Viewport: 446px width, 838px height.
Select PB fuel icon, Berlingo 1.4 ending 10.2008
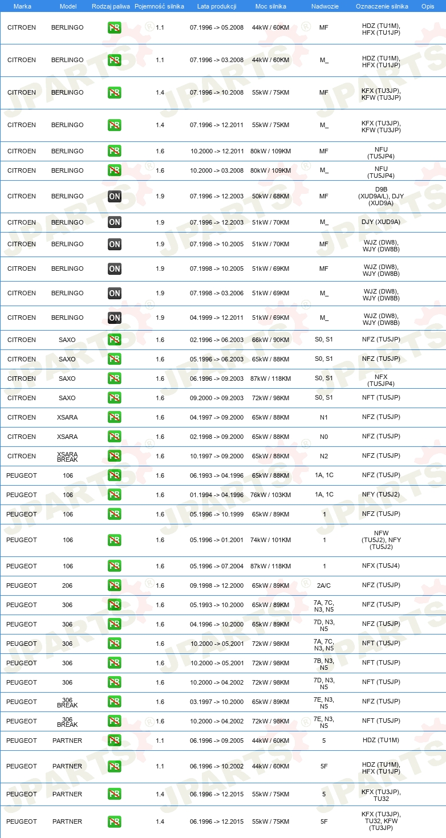(115, 92)
